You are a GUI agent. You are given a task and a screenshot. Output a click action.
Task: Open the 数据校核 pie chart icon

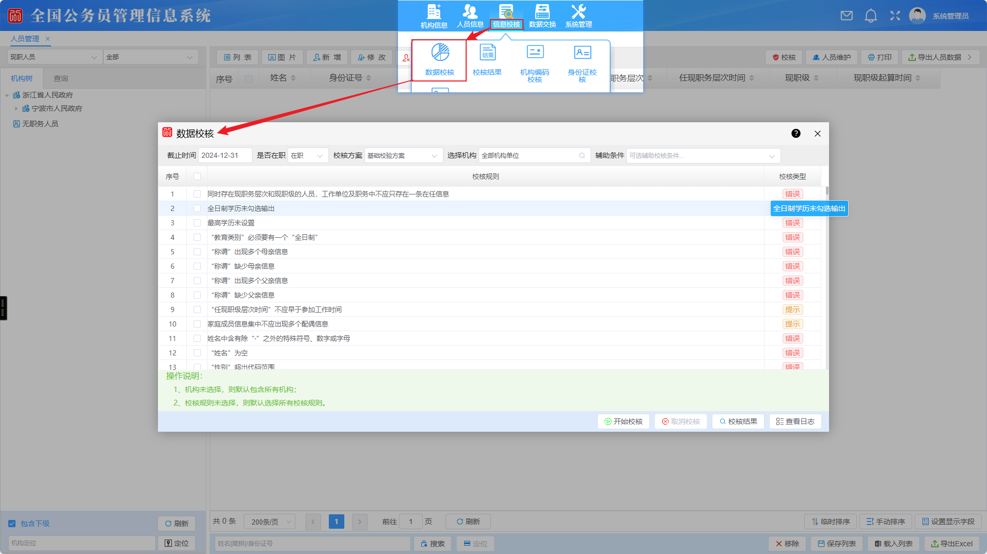(x=440, y=53)
